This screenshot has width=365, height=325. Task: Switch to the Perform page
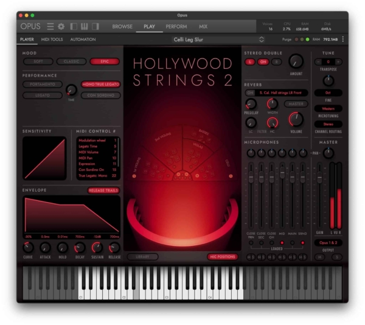click(x=176, y=27)
